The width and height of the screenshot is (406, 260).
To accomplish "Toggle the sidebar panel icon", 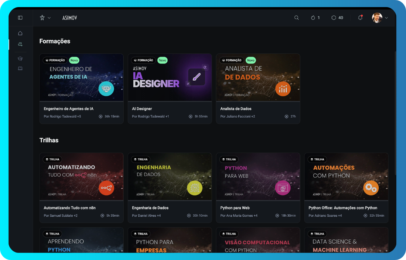I will [20, 18].
